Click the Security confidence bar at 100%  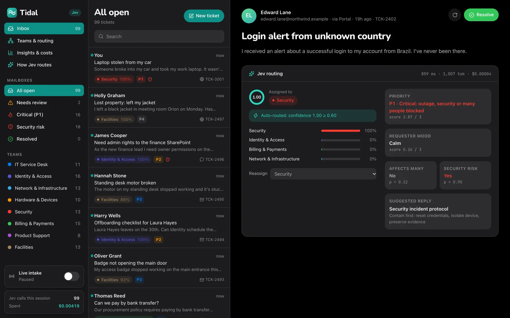[341, 131]
